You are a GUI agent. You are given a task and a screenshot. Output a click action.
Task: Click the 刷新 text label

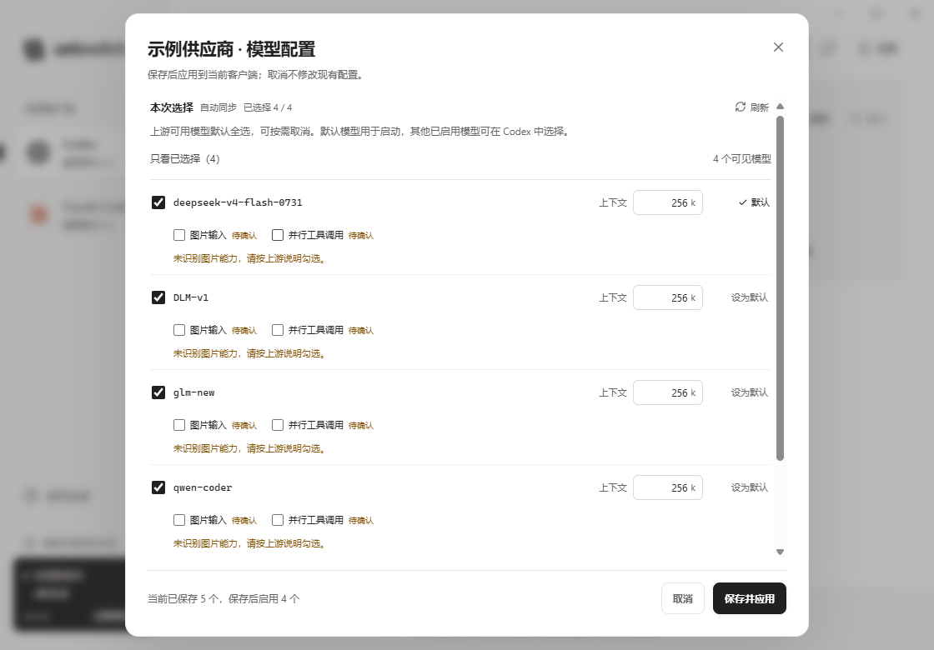[x=760, y=107]
